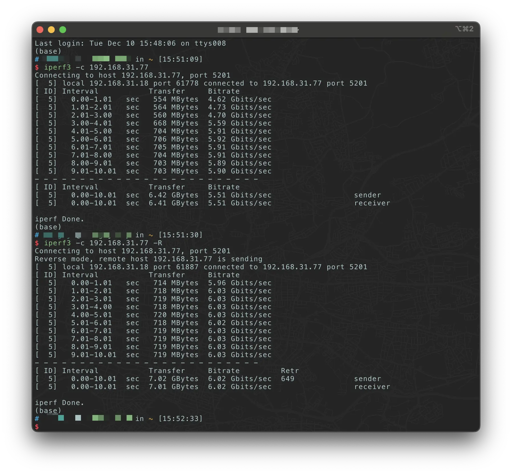512x474 pixels.
Task: Select the [15:51:30] prompt timestamp
Action: click(180, 235)
